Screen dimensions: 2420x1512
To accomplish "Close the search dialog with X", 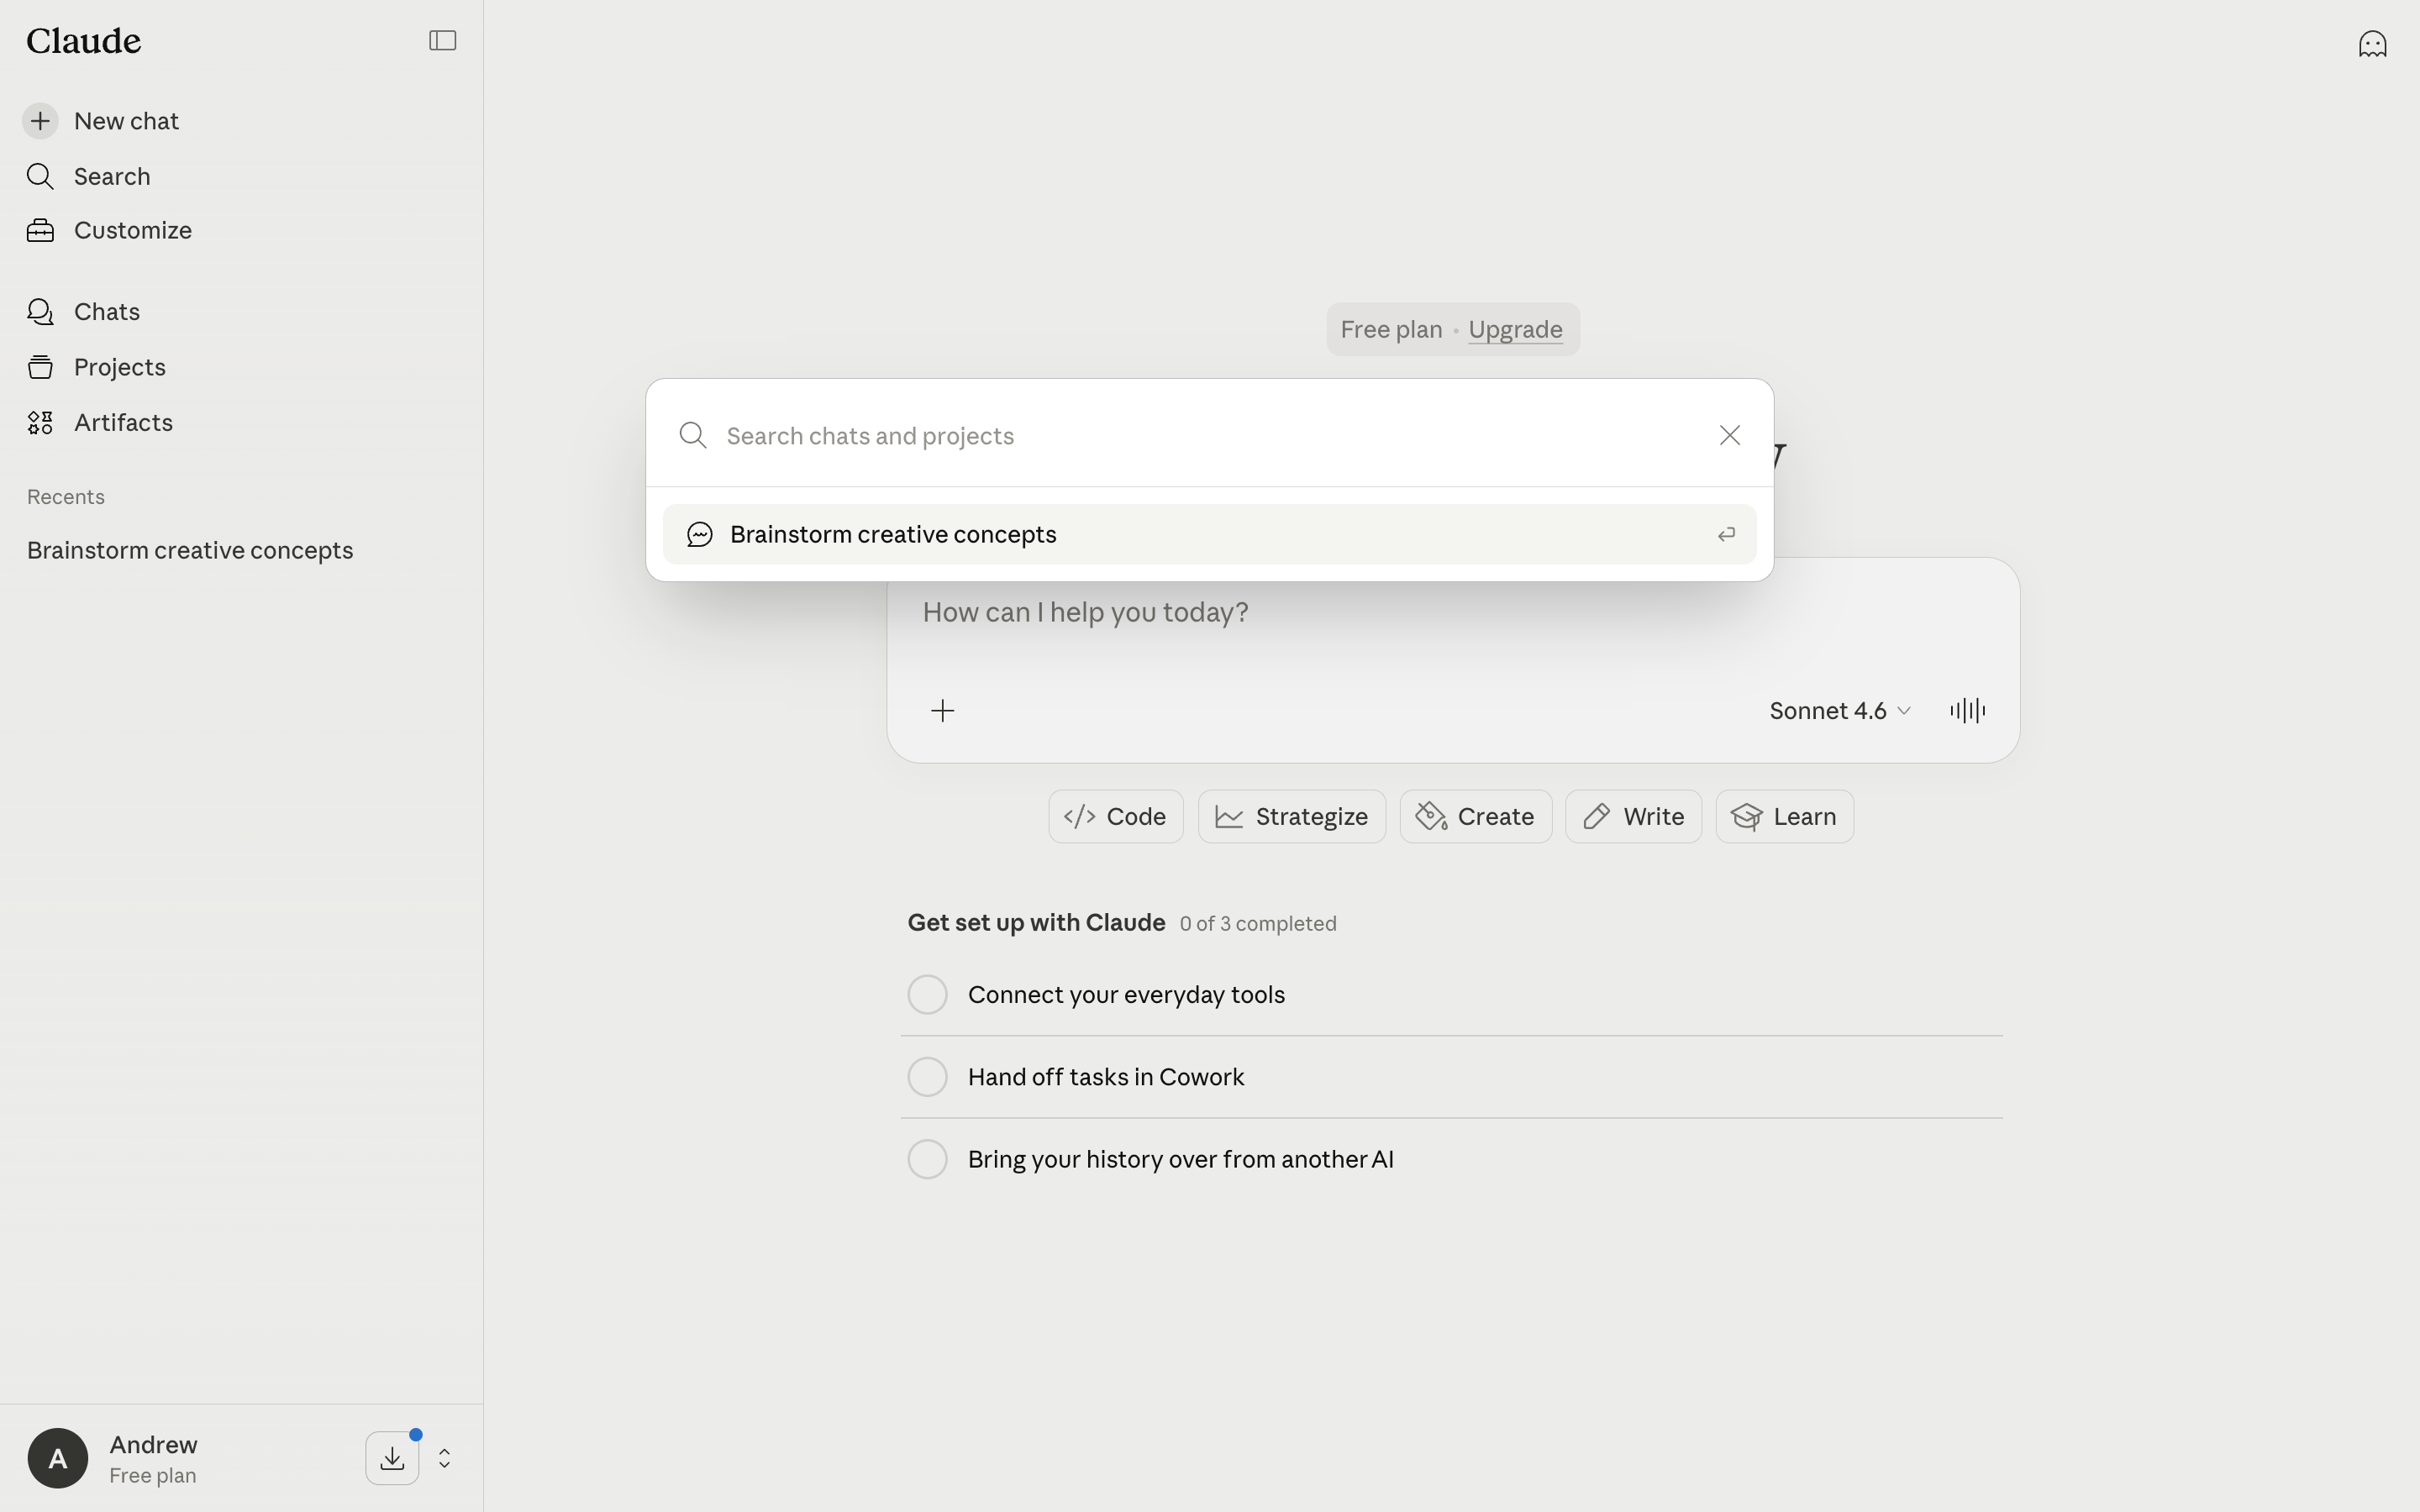I will 1730,435.
